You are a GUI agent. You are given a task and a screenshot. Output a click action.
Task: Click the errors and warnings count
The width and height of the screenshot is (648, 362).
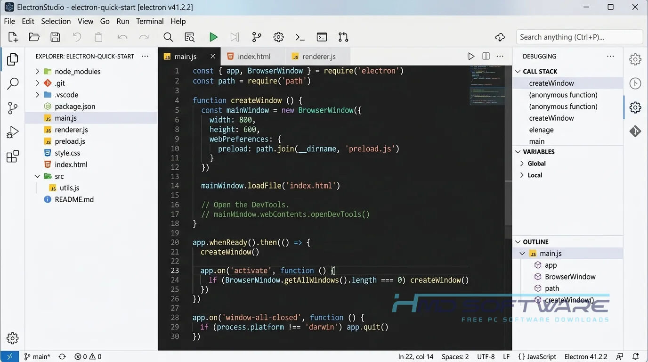pos(88,357)
